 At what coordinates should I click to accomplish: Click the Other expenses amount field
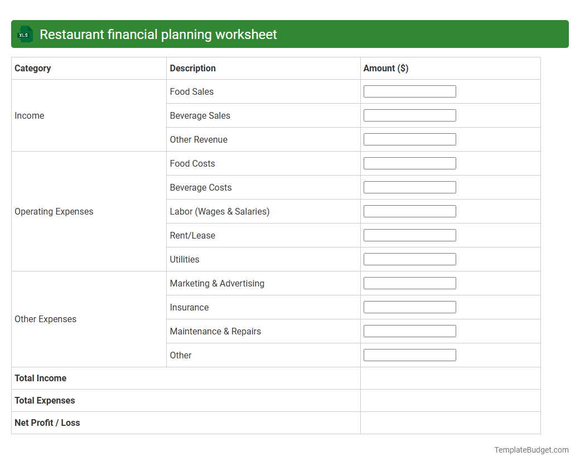pos(409,355)
